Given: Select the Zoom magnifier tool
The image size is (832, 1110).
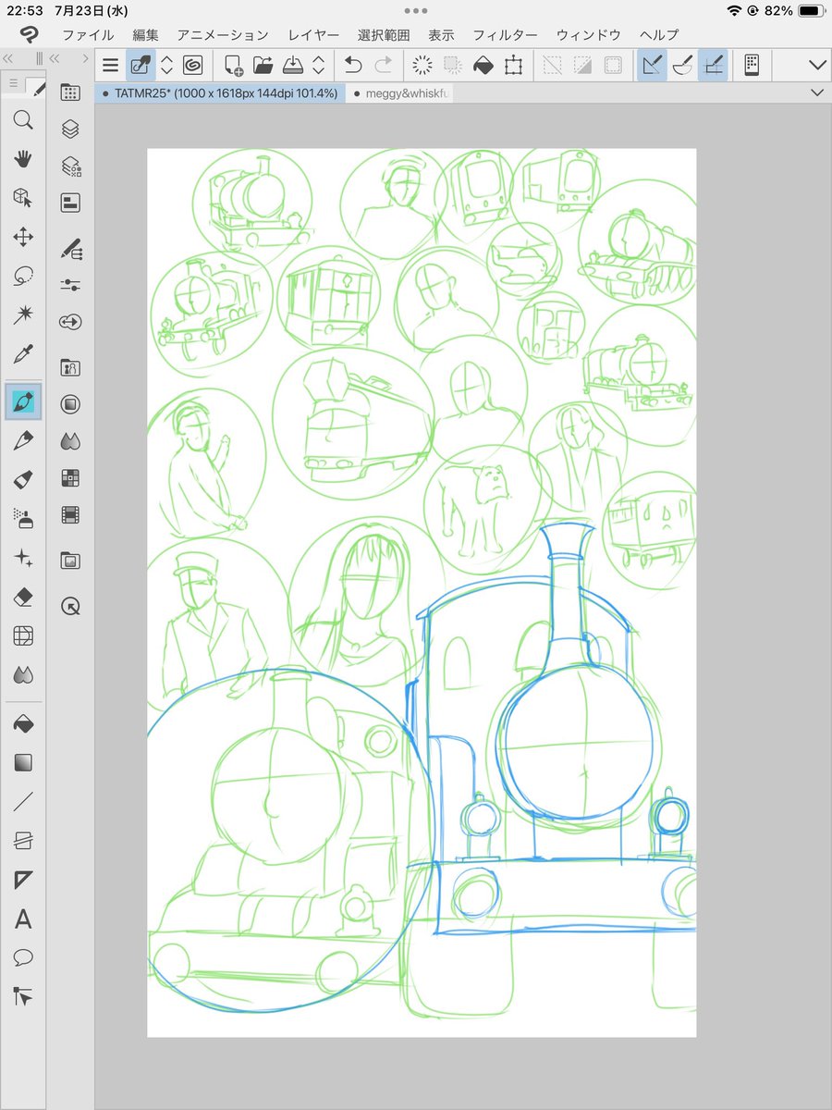Looking at the screenshot, I should click(23, 118).
